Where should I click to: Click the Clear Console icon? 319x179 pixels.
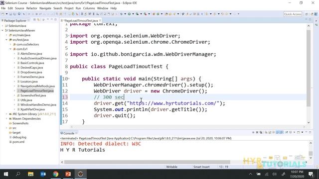click(x=266, y=132)
